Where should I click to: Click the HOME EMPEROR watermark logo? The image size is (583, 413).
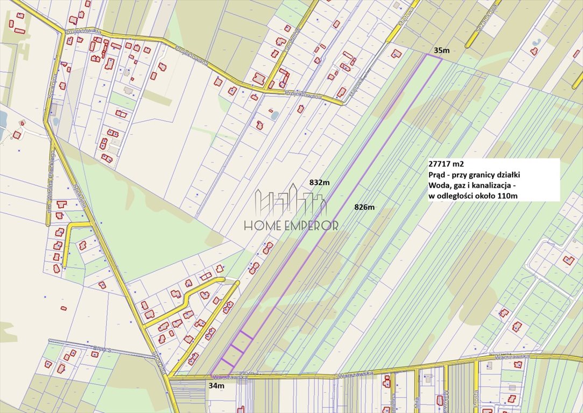click(x=291, y=207)
